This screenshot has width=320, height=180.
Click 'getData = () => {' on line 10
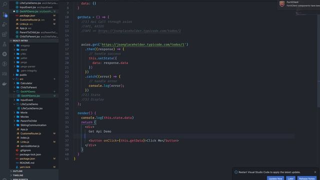click(93, 17)
